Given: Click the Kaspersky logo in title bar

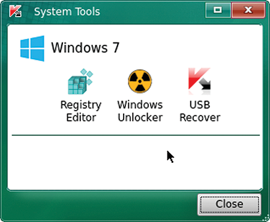Looking at the screenshot, I should 16,11.
